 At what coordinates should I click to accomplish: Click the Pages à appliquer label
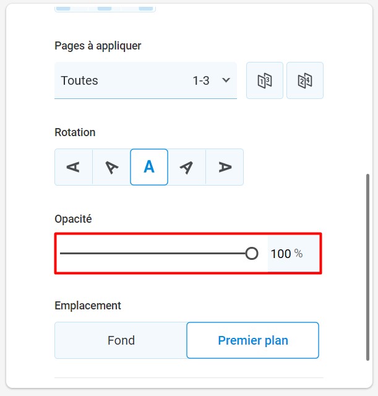98,46
